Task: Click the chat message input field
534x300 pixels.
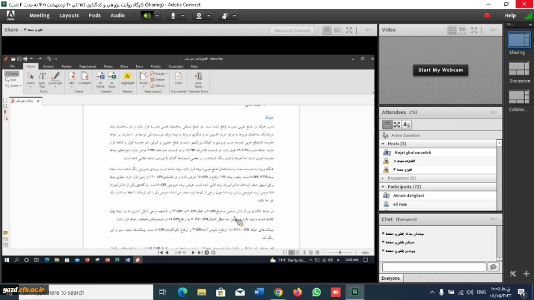Action: [434, 267]
